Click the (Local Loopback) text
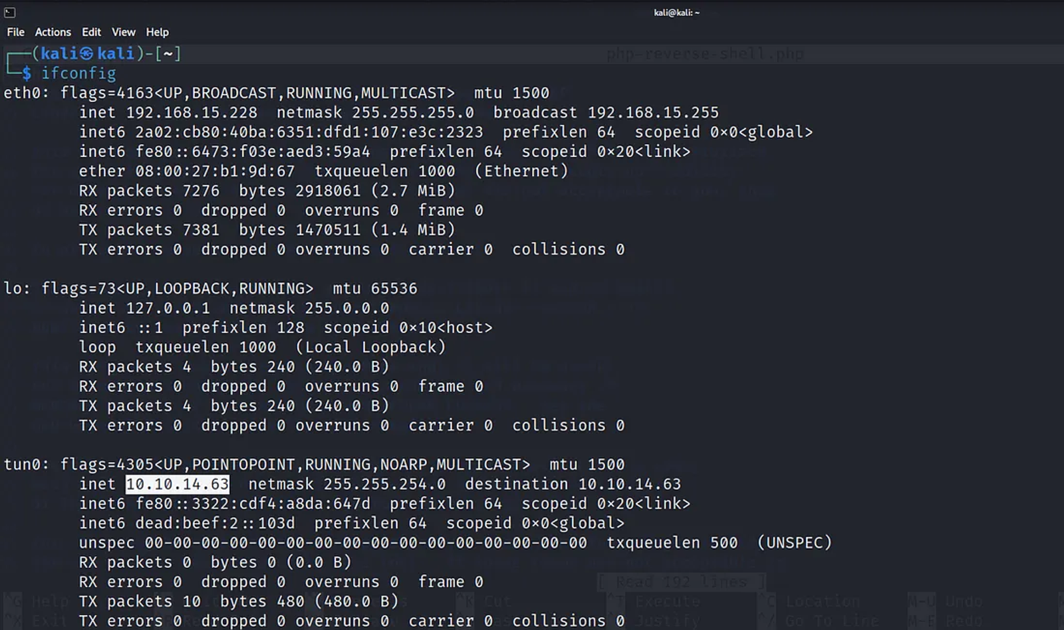This screenshot has height=630, width=1064. (370, 347)
